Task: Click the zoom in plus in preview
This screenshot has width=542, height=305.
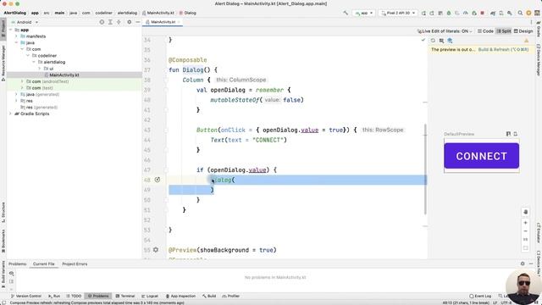Action: click(x=525, y=223)
